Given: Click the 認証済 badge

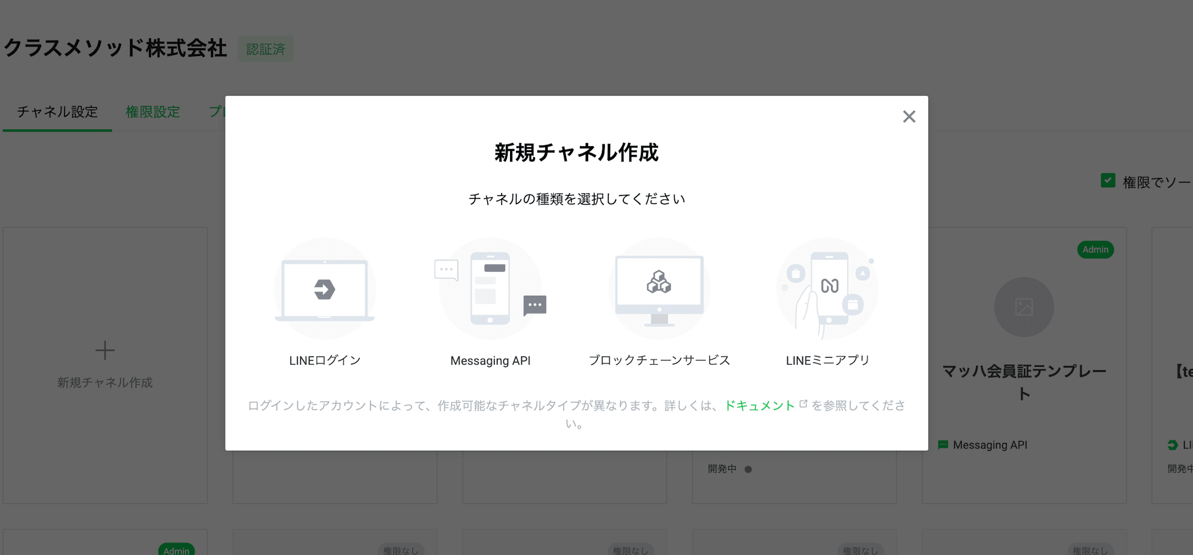Looking at the screenshot, I should [x=265, y=49].
